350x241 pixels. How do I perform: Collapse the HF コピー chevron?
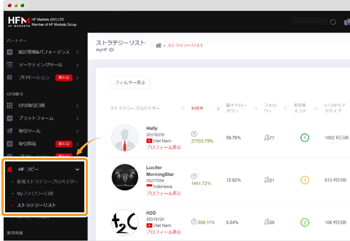(77, 170)
